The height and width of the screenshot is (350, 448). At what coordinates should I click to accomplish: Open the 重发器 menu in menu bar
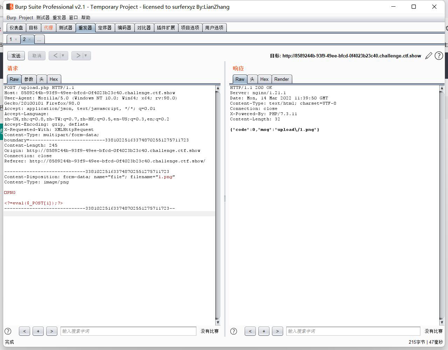(59, 17)
